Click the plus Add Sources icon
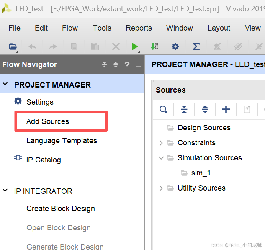 point(226,109)
